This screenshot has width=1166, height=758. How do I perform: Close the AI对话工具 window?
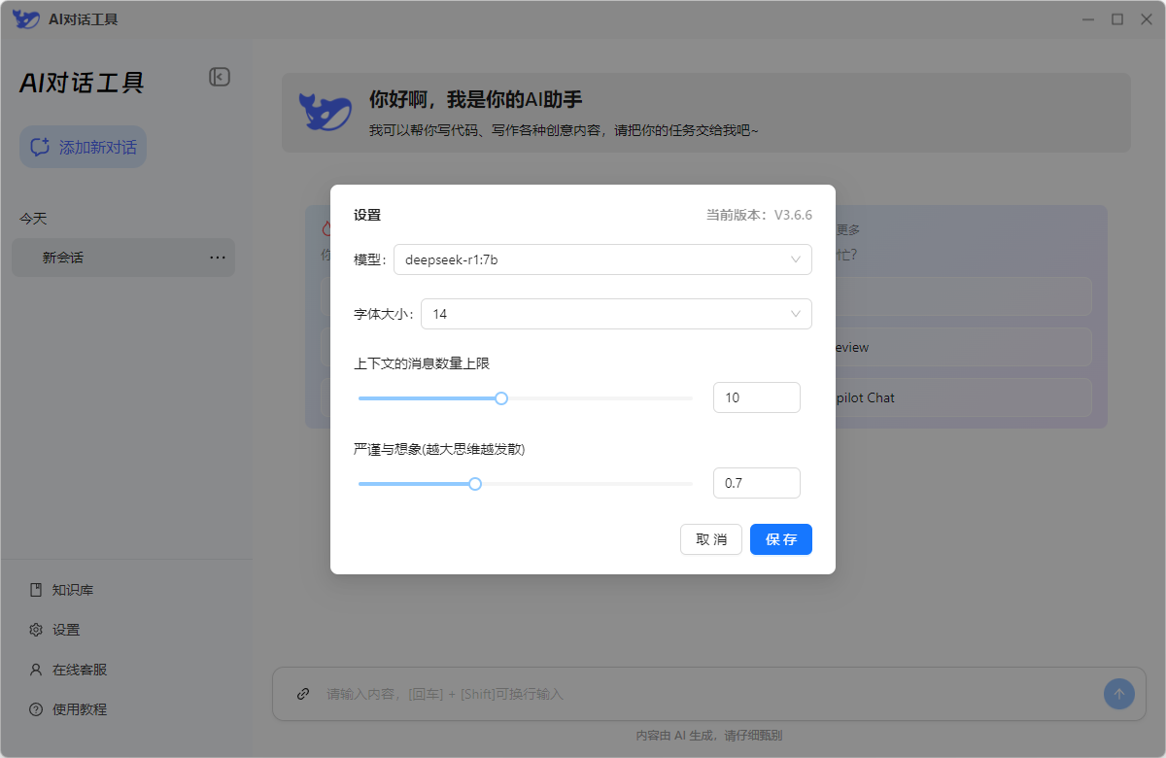[1147, 19]
